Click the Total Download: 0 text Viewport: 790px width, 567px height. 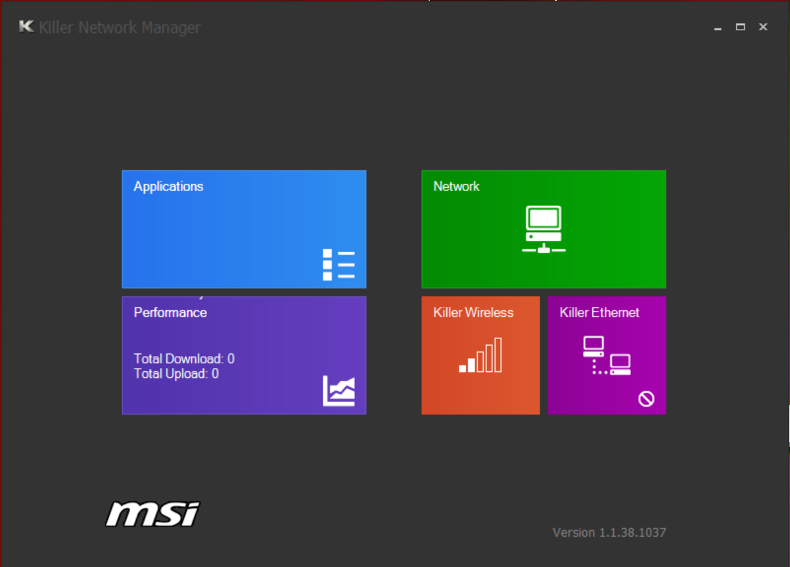coord(184,359)
